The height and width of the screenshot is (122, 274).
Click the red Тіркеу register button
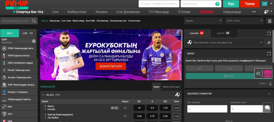click(250, 4)
